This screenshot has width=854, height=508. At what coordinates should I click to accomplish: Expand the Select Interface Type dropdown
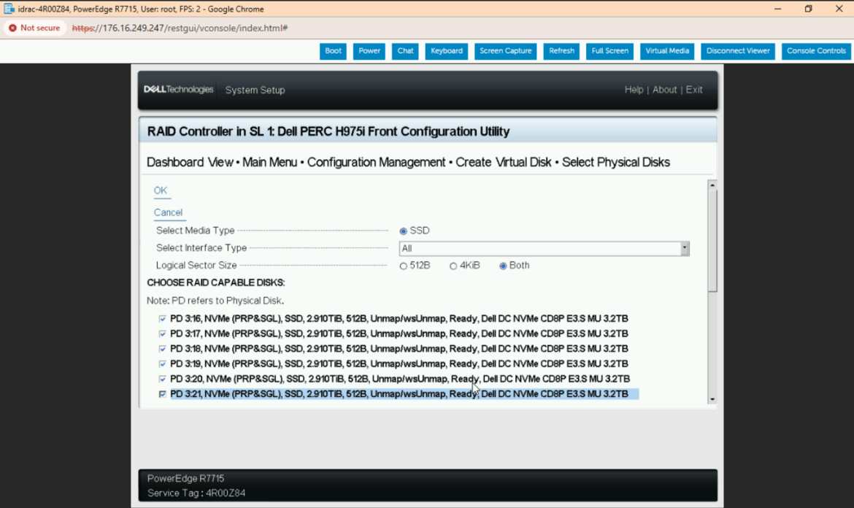[685, 248]
